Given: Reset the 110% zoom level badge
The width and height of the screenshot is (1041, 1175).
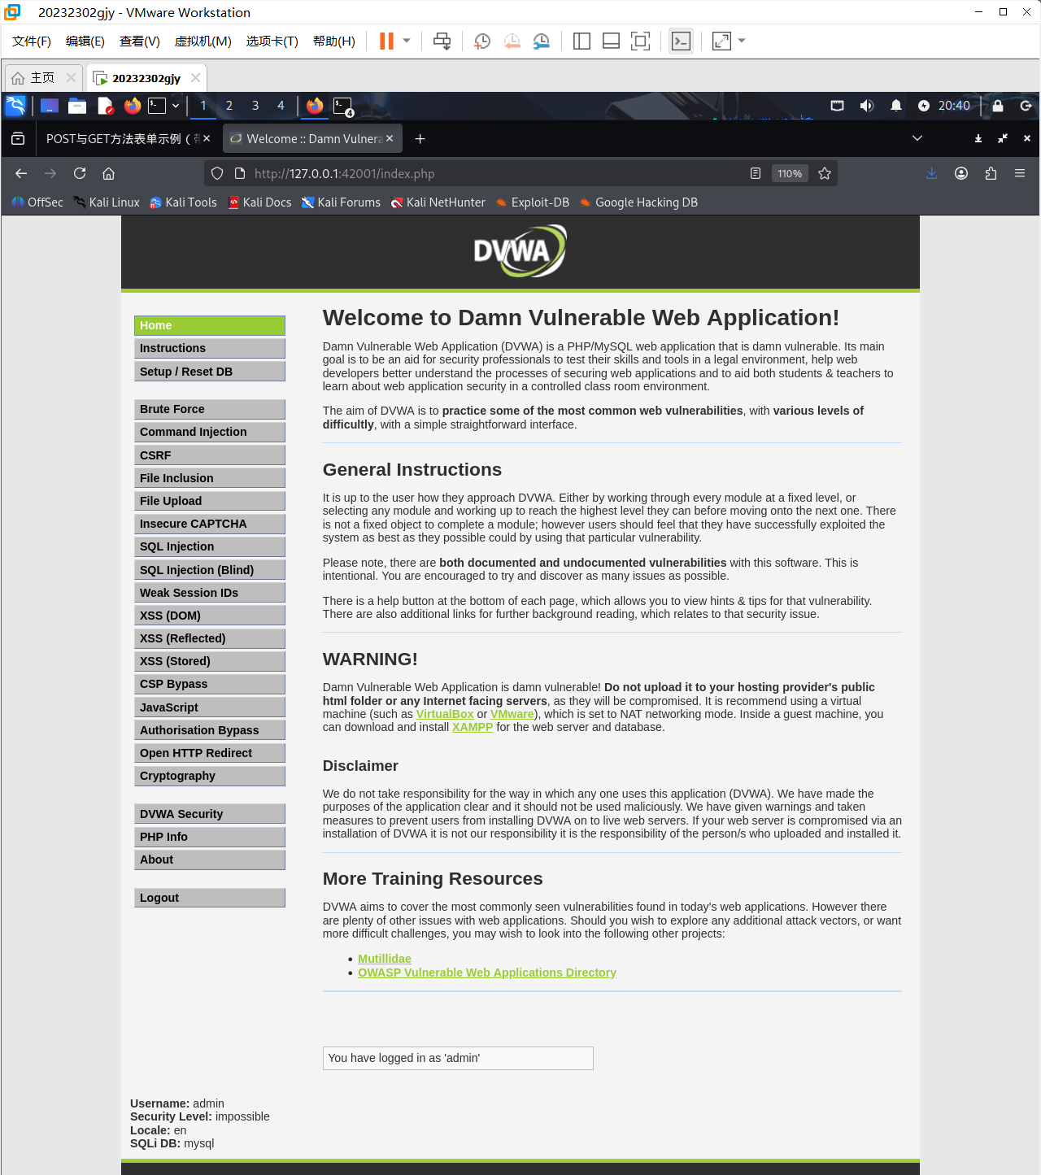Looking at the screenshot, I should coord(790,173).
